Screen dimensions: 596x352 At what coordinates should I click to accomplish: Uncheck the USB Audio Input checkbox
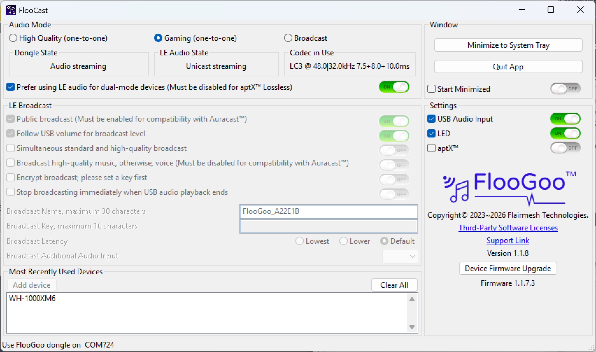coord(431,119)
